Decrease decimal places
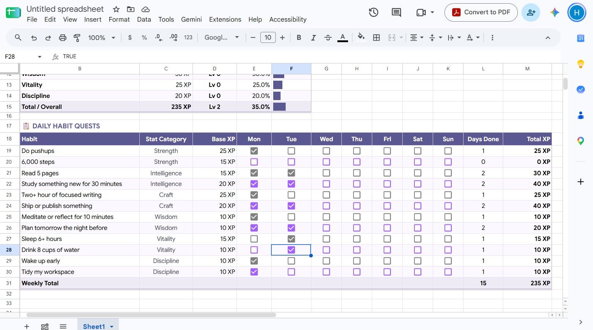 [x=159, y=37]
